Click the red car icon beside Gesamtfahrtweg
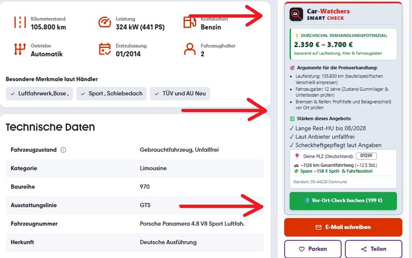This screenshot has width=412, height=258. coord(296,165)
